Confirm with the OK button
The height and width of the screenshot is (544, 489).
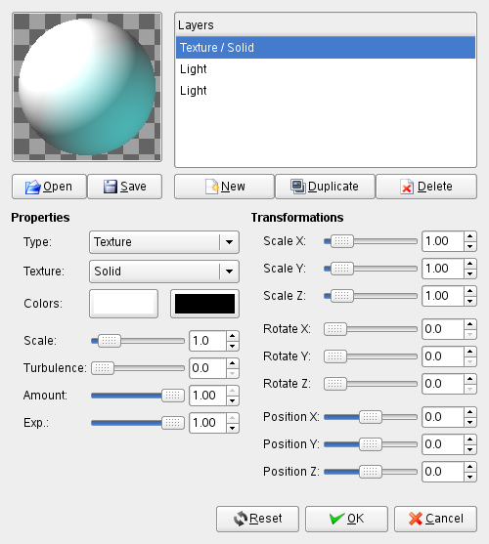pyautogui.click(x=346, y=519)
